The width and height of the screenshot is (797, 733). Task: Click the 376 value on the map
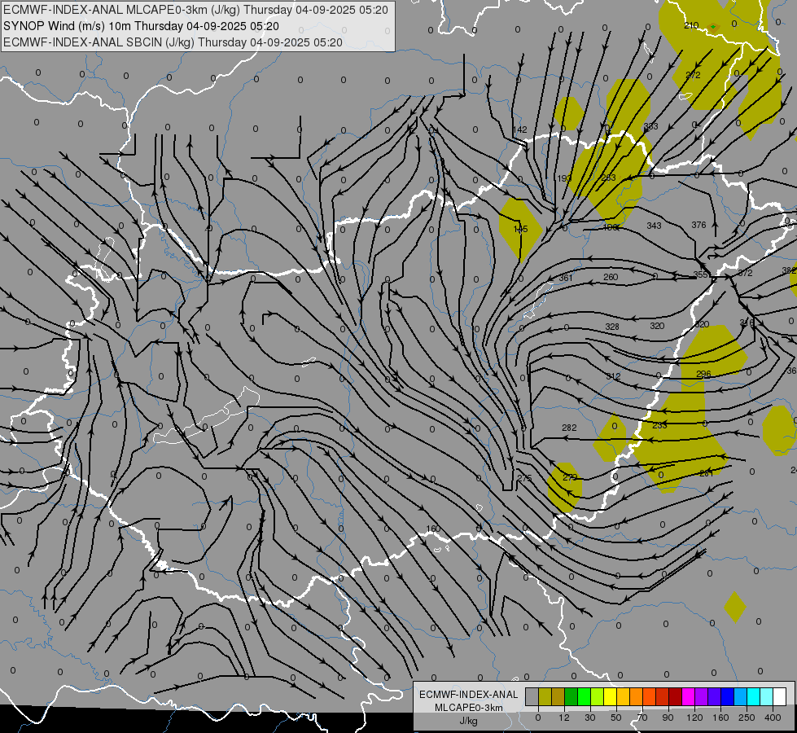click(x=698, y=225)
